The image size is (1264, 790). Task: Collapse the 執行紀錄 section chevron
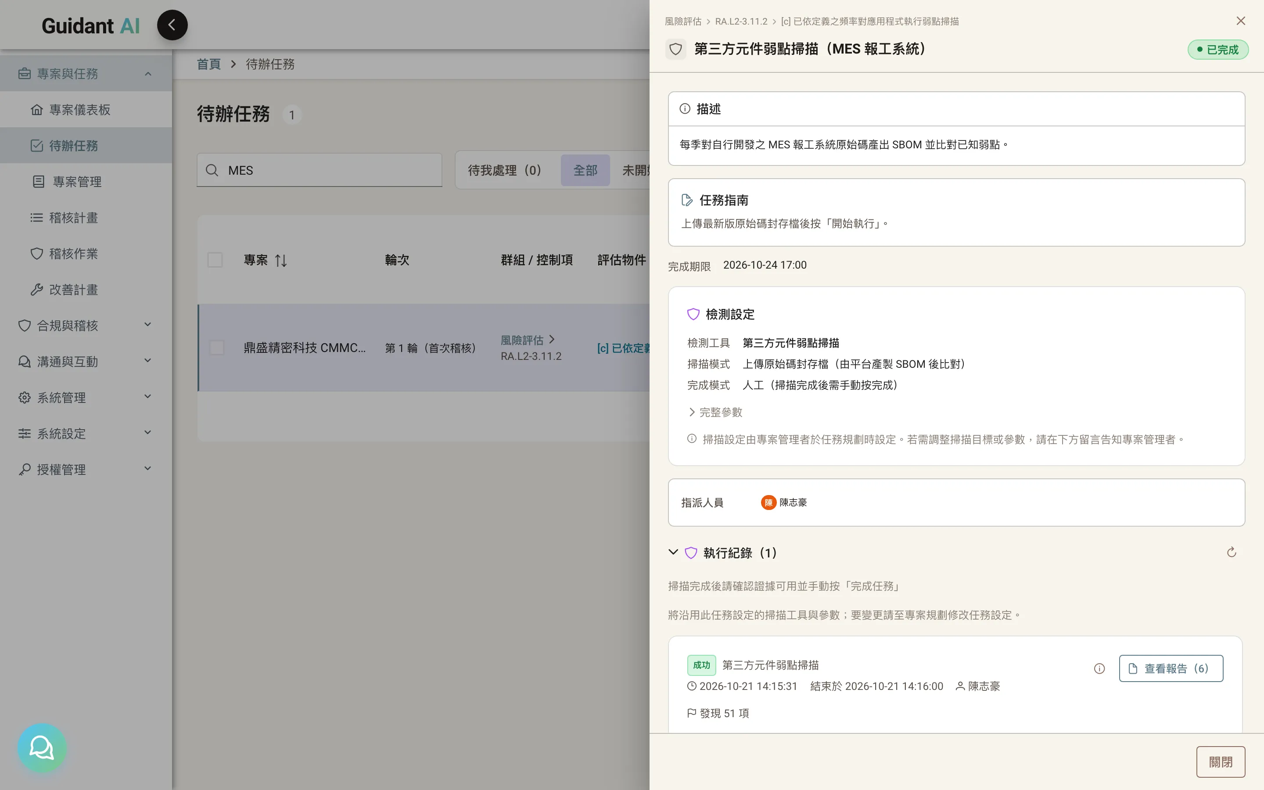673,552
